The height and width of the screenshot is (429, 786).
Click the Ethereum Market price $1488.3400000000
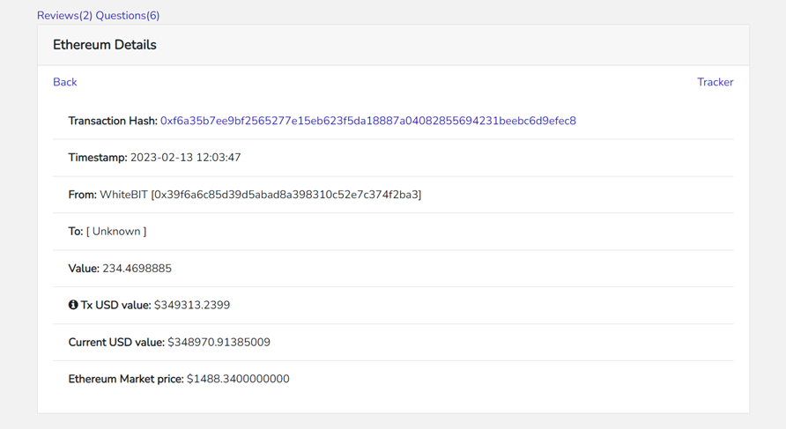click(238, 379)
